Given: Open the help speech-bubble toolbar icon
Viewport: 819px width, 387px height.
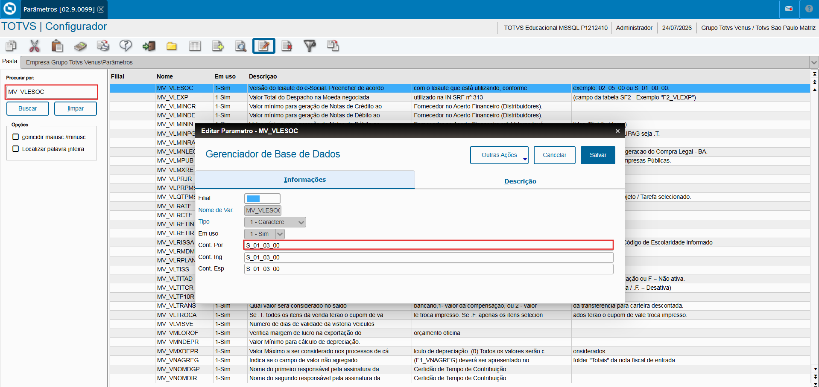Looking at the screenshot, I should pos(126,46).
